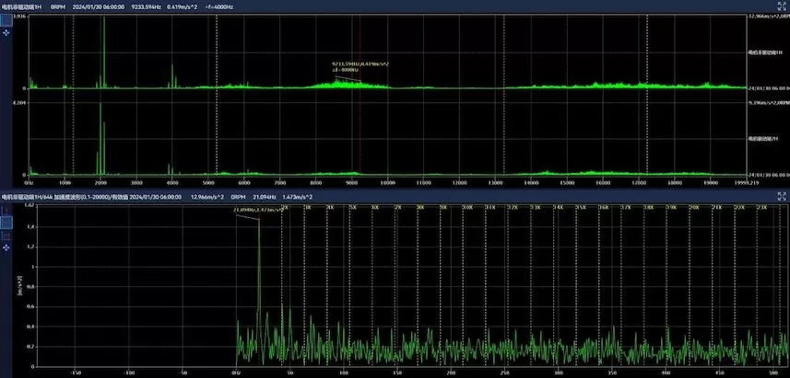Click the second tool icon in bottom panel sidebar
Screen dimensions: 790x378
point(6,222)
